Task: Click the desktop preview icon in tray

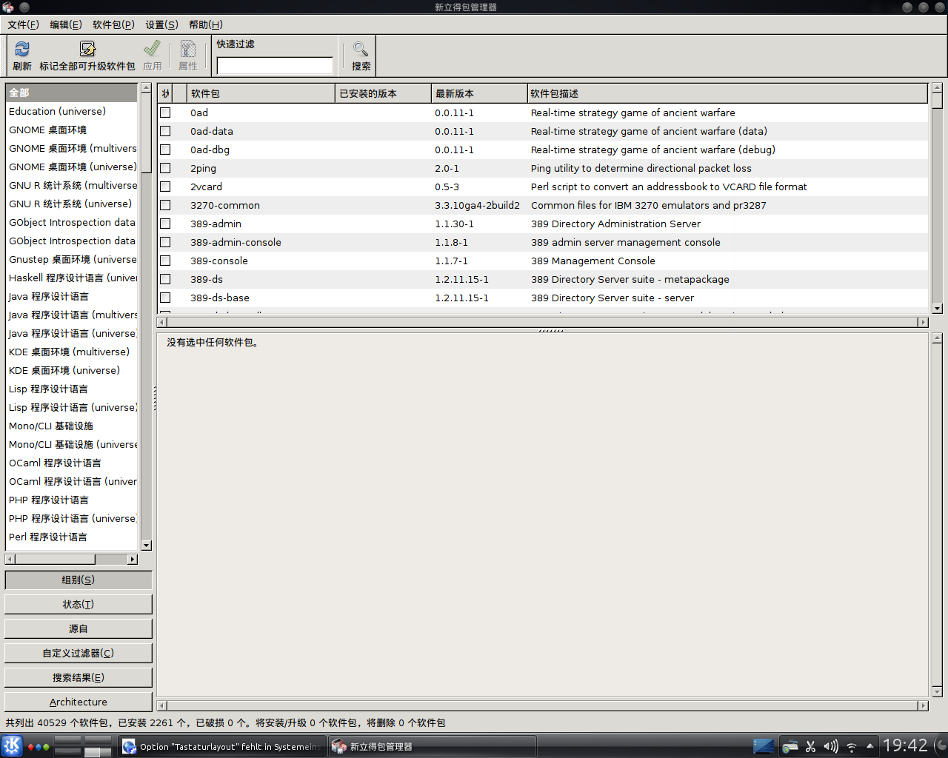Action: pos(764,746)
